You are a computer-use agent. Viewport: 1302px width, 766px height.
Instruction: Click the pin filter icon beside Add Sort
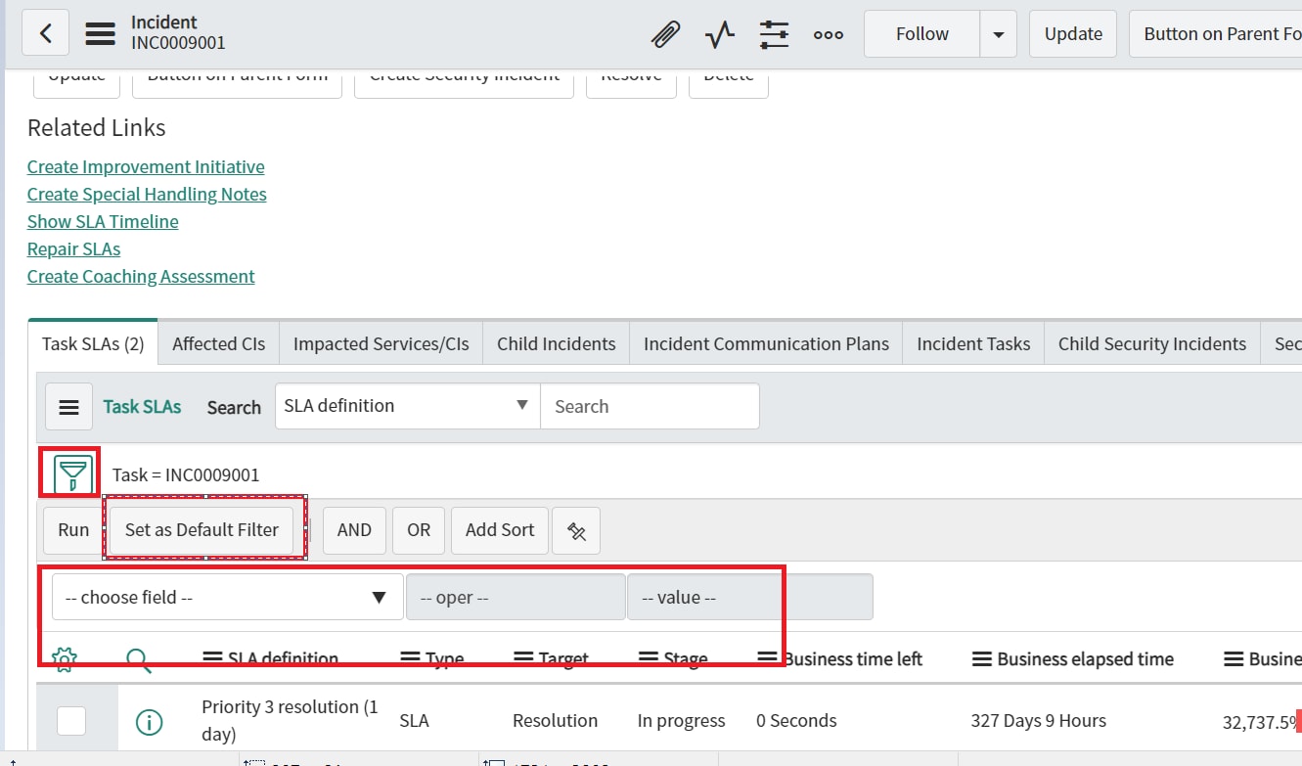[x=575, y=530]
